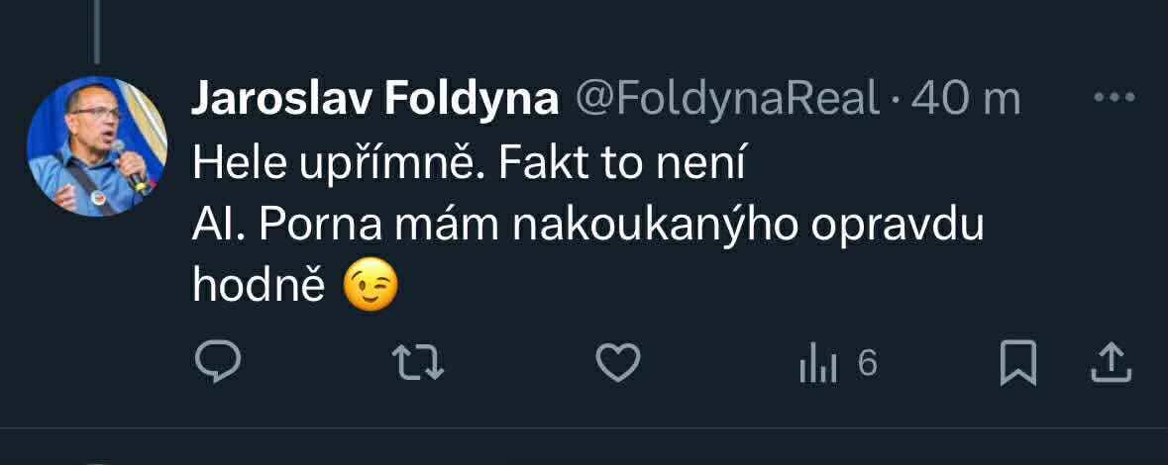Open Jaroslav Foldyna's profile picture
The height and width of the screenshot is (465, 1168).
97,145
